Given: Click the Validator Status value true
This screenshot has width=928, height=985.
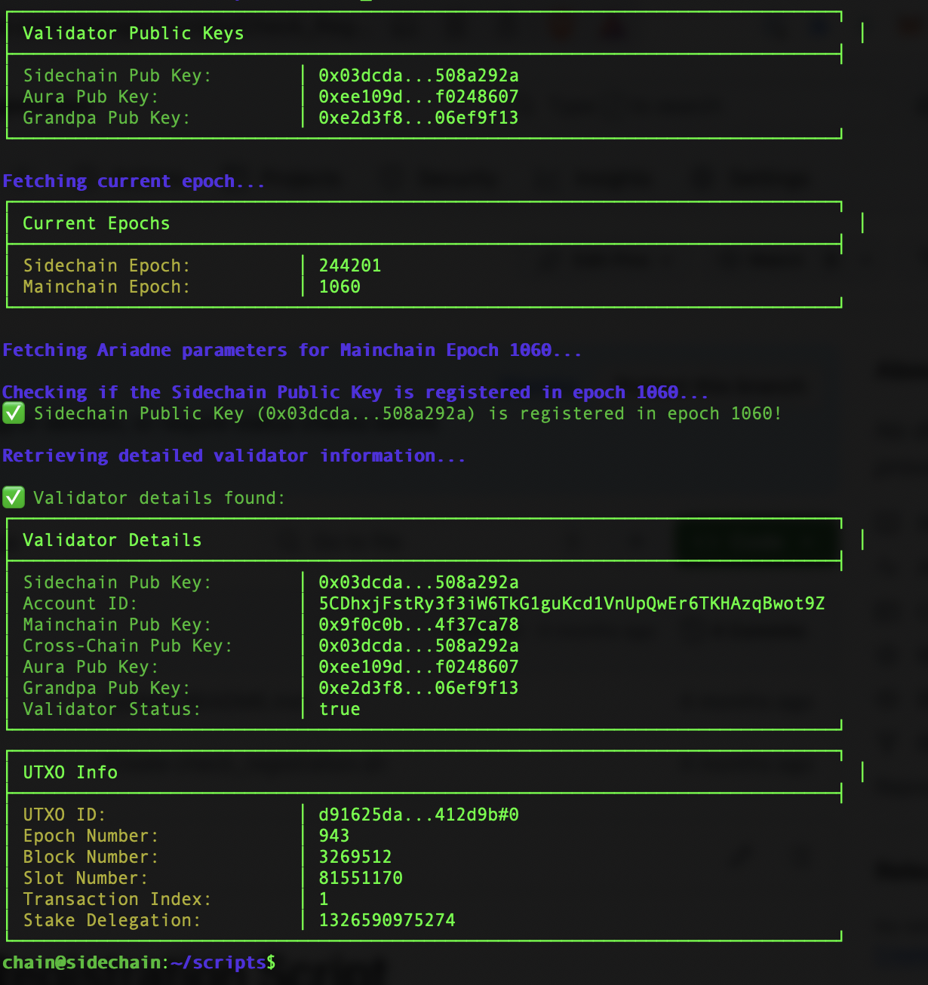Looking at the screenshot, I should (340, 709).
